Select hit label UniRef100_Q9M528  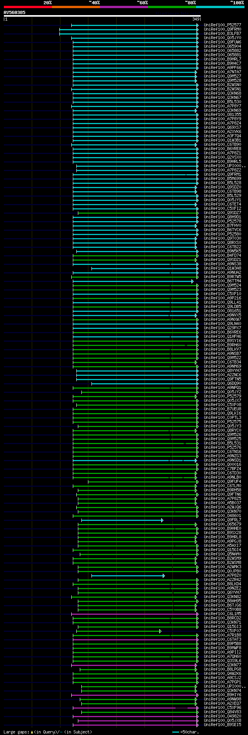[x=222, y=80]
